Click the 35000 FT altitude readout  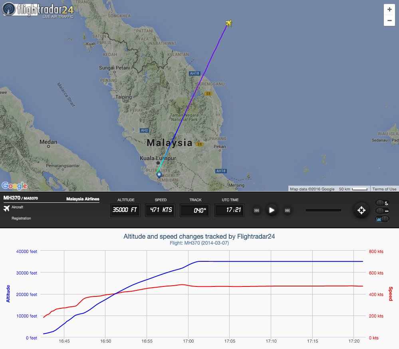click(125, 210)
